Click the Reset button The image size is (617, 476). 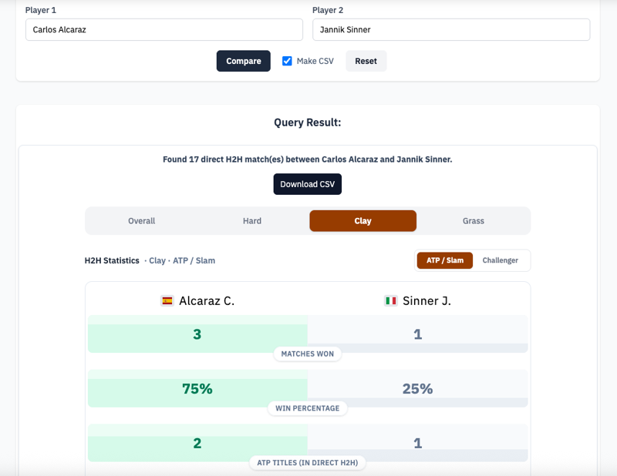(x=366, y=61)
